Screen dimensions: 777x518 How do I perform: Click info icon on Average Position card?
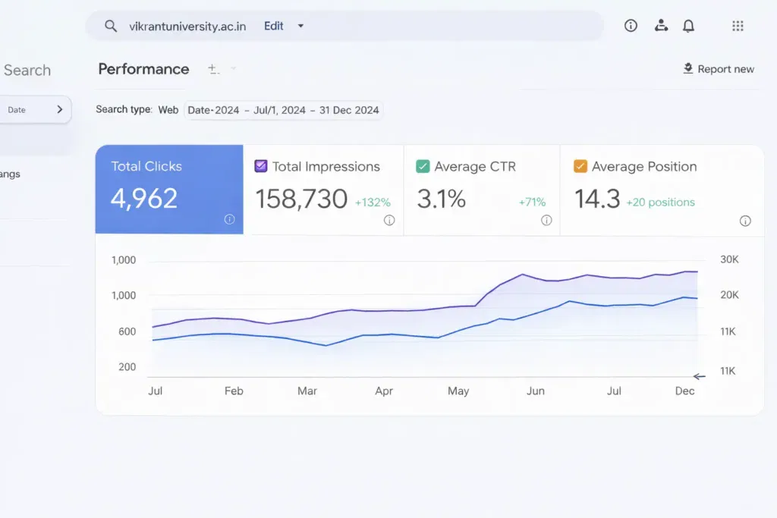pyautogui.click(x=745, y=221)
